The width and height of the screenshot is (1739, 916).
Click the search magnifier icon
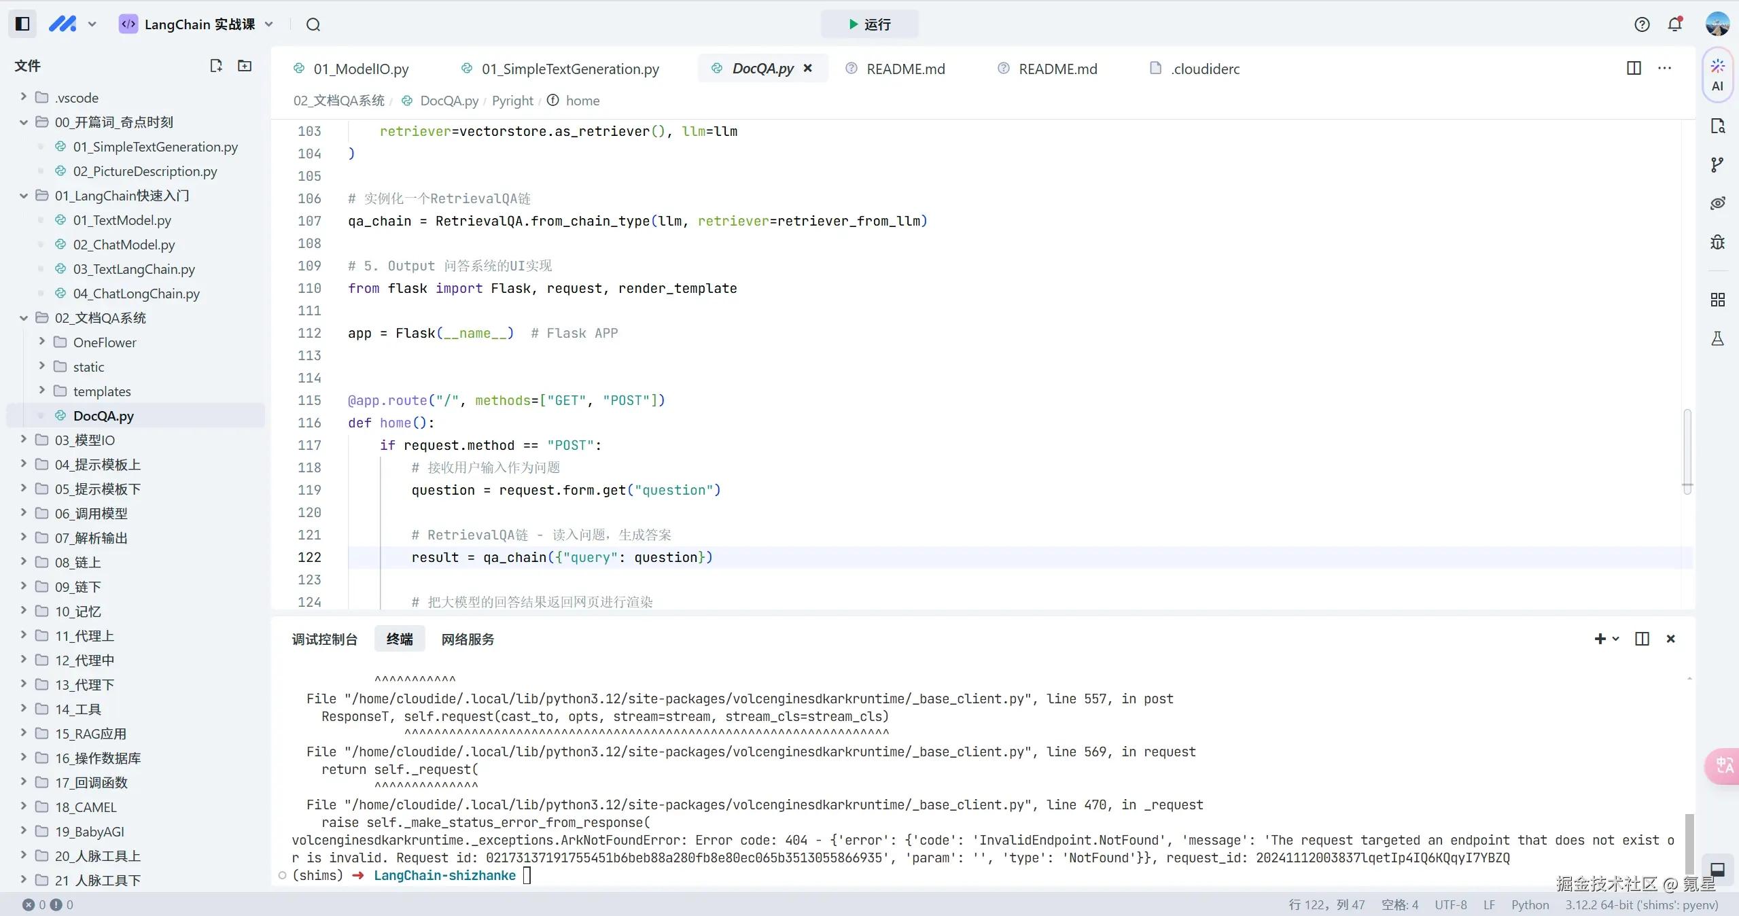pos(313,24)
